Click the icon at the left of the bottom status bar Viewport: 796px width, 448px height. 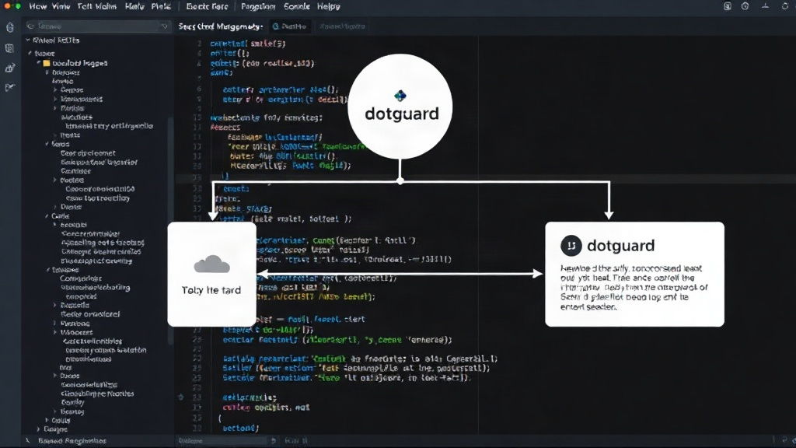point(27,440)
